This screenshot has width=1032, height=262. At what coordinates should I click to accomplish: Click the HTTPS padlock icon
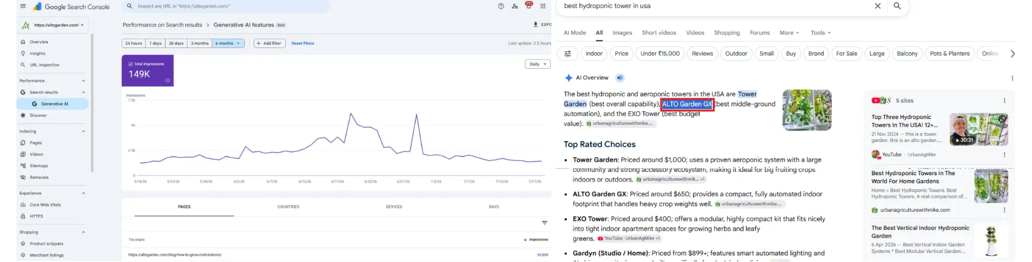23,216
